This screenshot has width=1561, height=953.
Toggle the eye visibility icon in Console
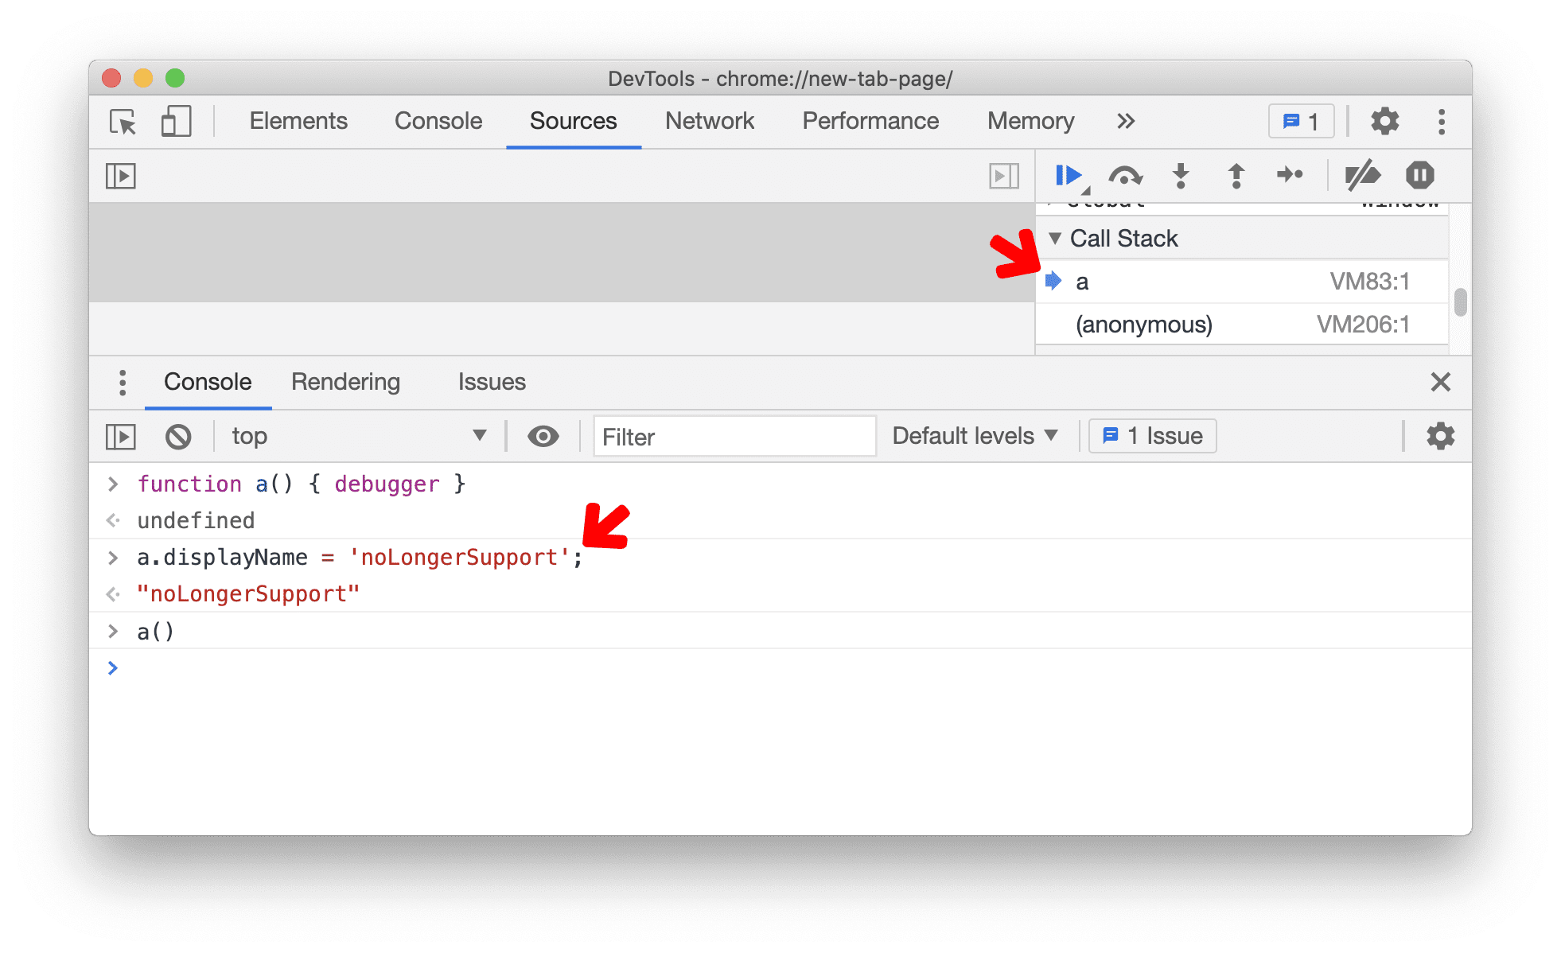point(543,436)
